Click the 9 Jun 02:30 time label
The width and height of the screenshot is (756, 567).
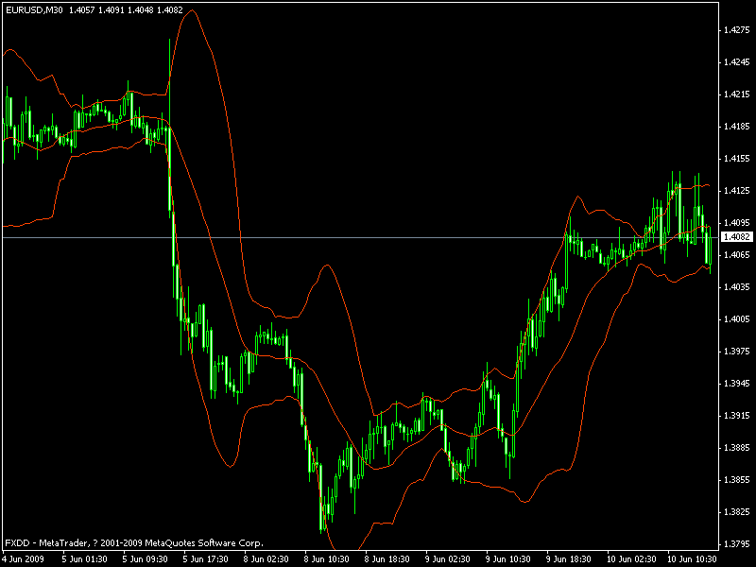click(x=447, y=559)
